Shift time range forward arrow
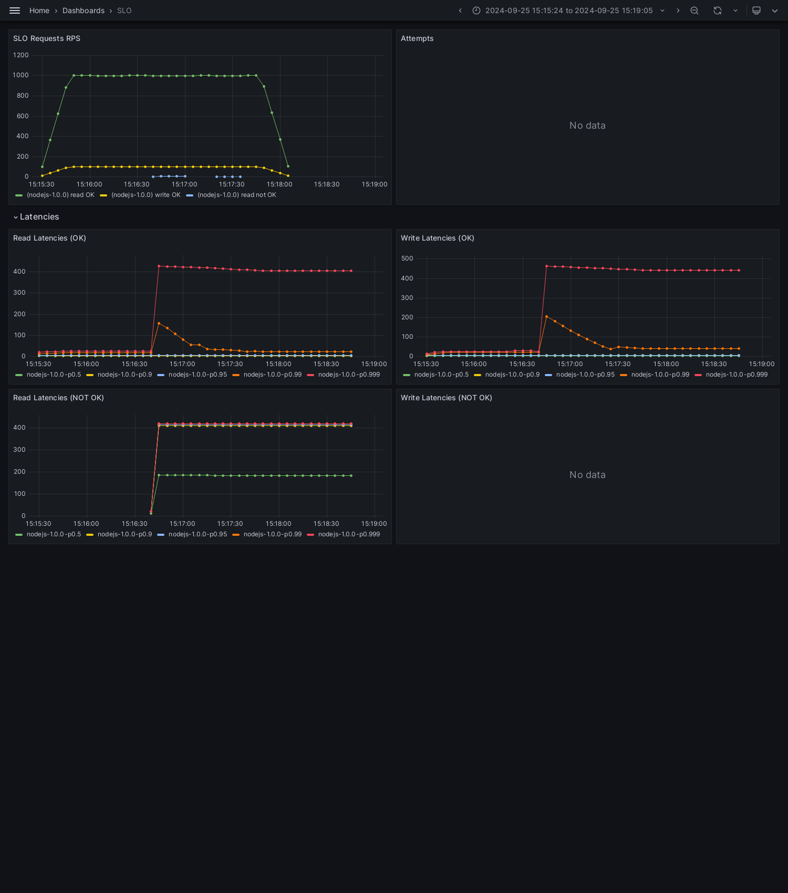 pos(678,11)
